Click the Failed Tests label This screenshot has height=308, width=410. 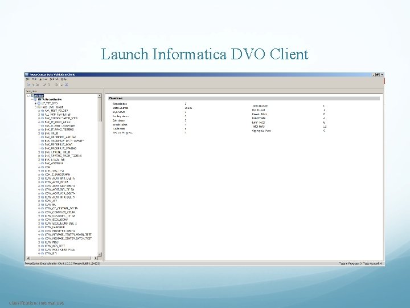click(259, 119)
